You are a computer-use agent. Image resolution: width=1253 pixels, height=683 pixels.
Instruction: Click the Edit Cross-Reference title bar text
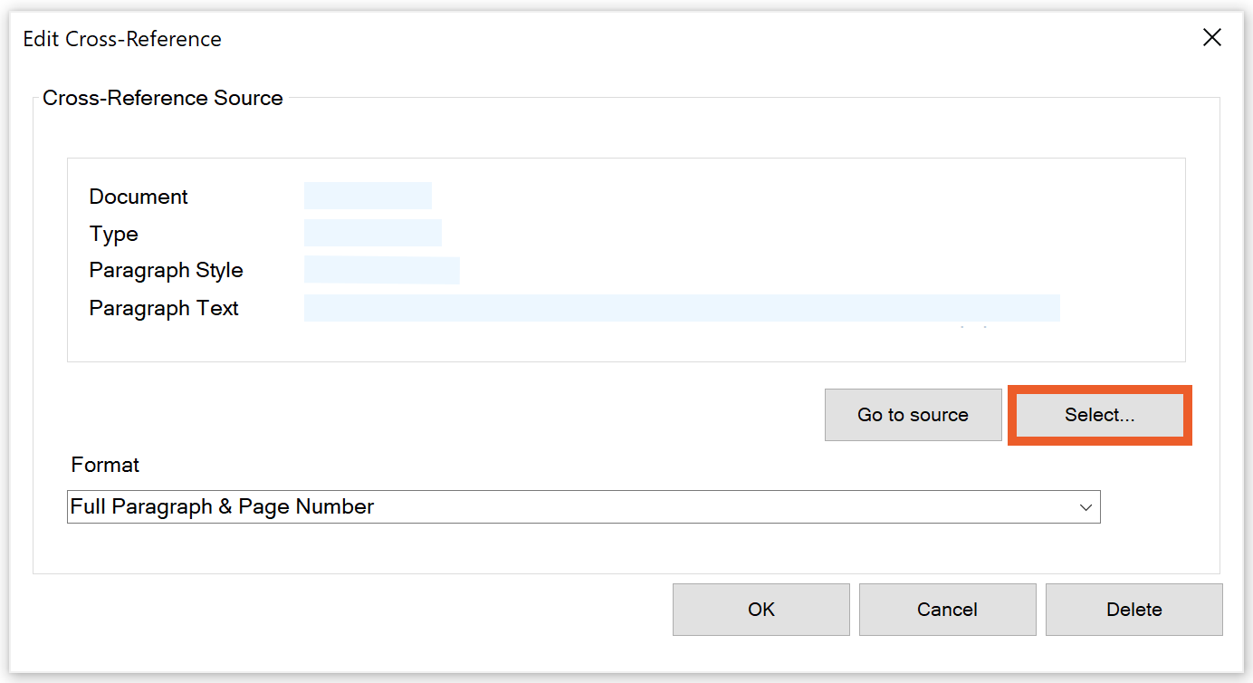[122, 39]
